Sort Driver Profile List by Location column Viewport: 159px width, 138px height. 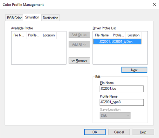coord(134,35)
